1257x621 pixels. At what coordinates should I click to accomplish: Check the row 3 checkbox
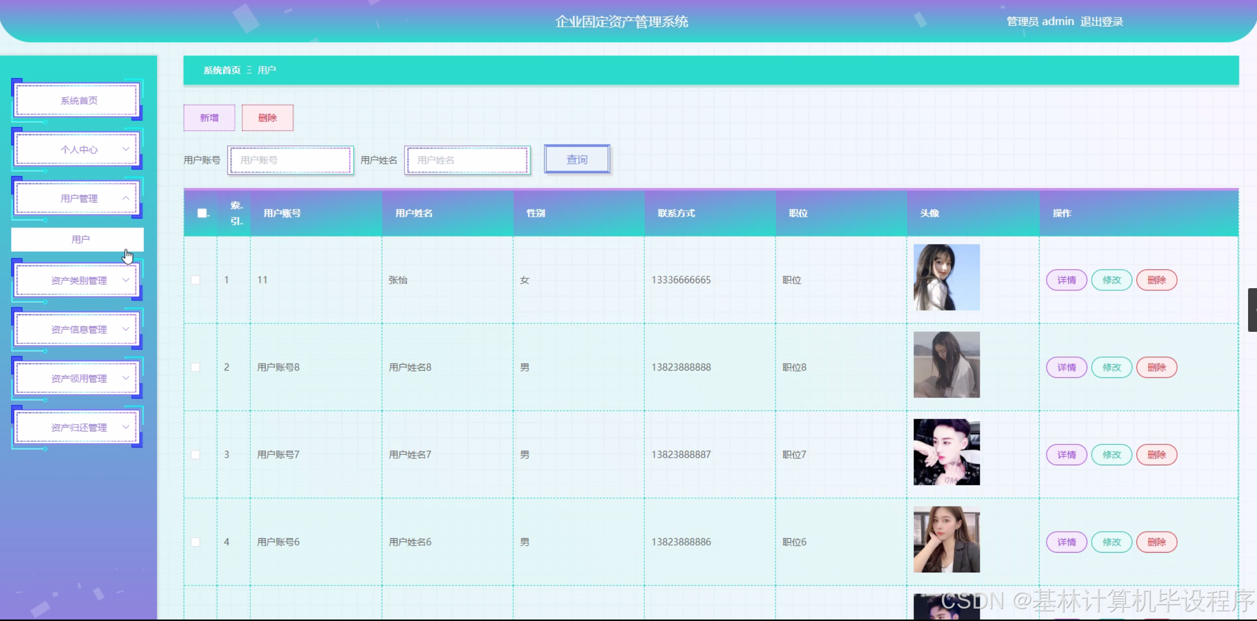[196, 455]
